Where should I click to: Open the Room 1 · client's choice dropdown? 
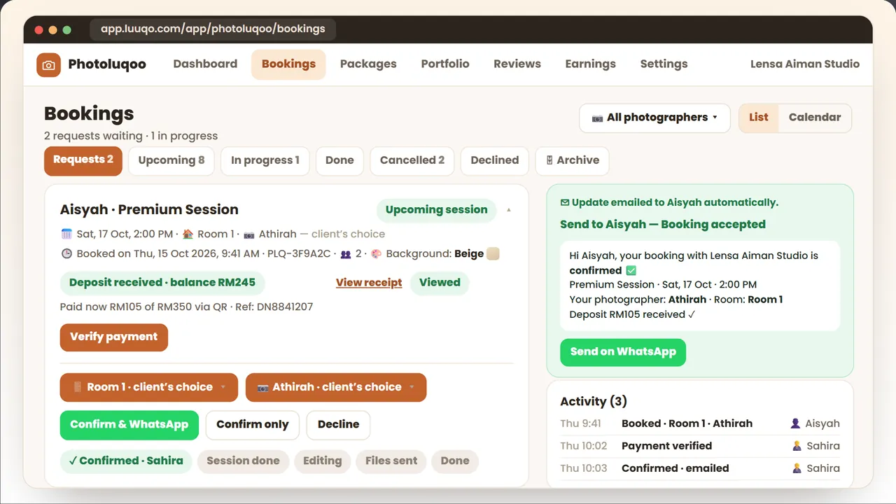149,387
